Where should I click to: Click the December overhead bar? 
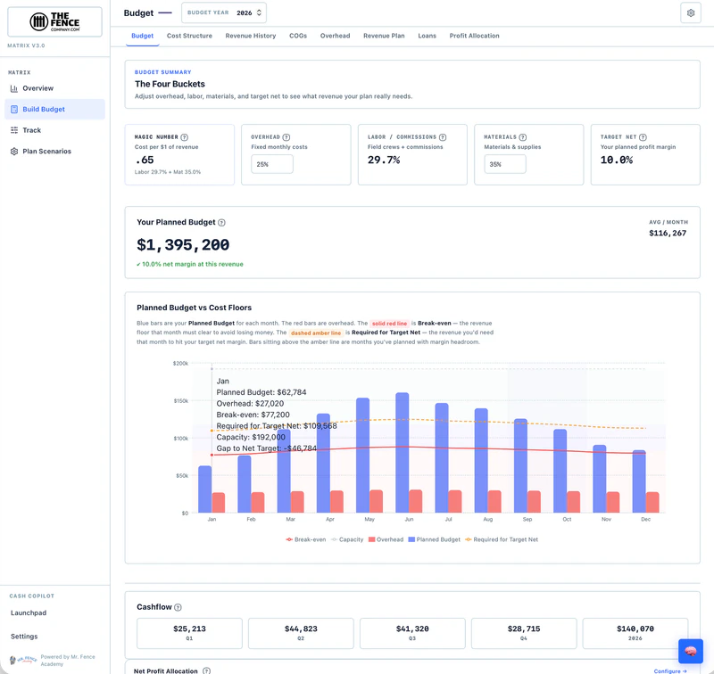(652, 502)
